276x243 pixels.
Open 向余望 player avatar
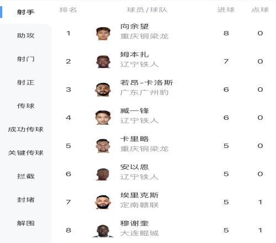103,33
